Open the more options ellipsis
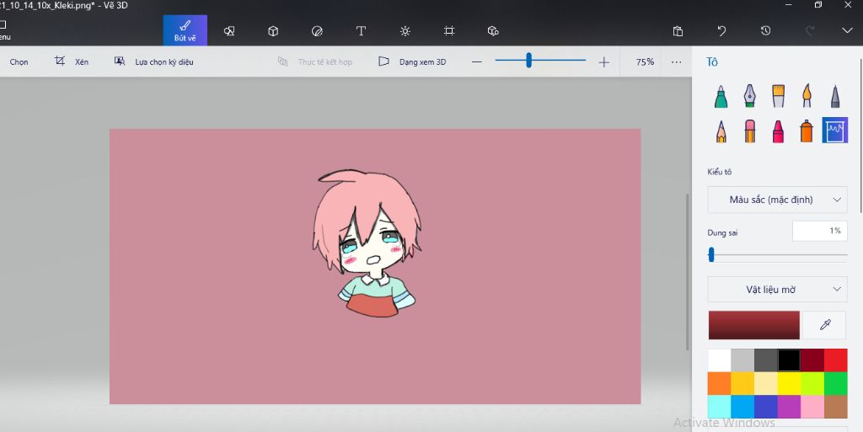Viewport: 863px width, 432px height. pos(677,62)
